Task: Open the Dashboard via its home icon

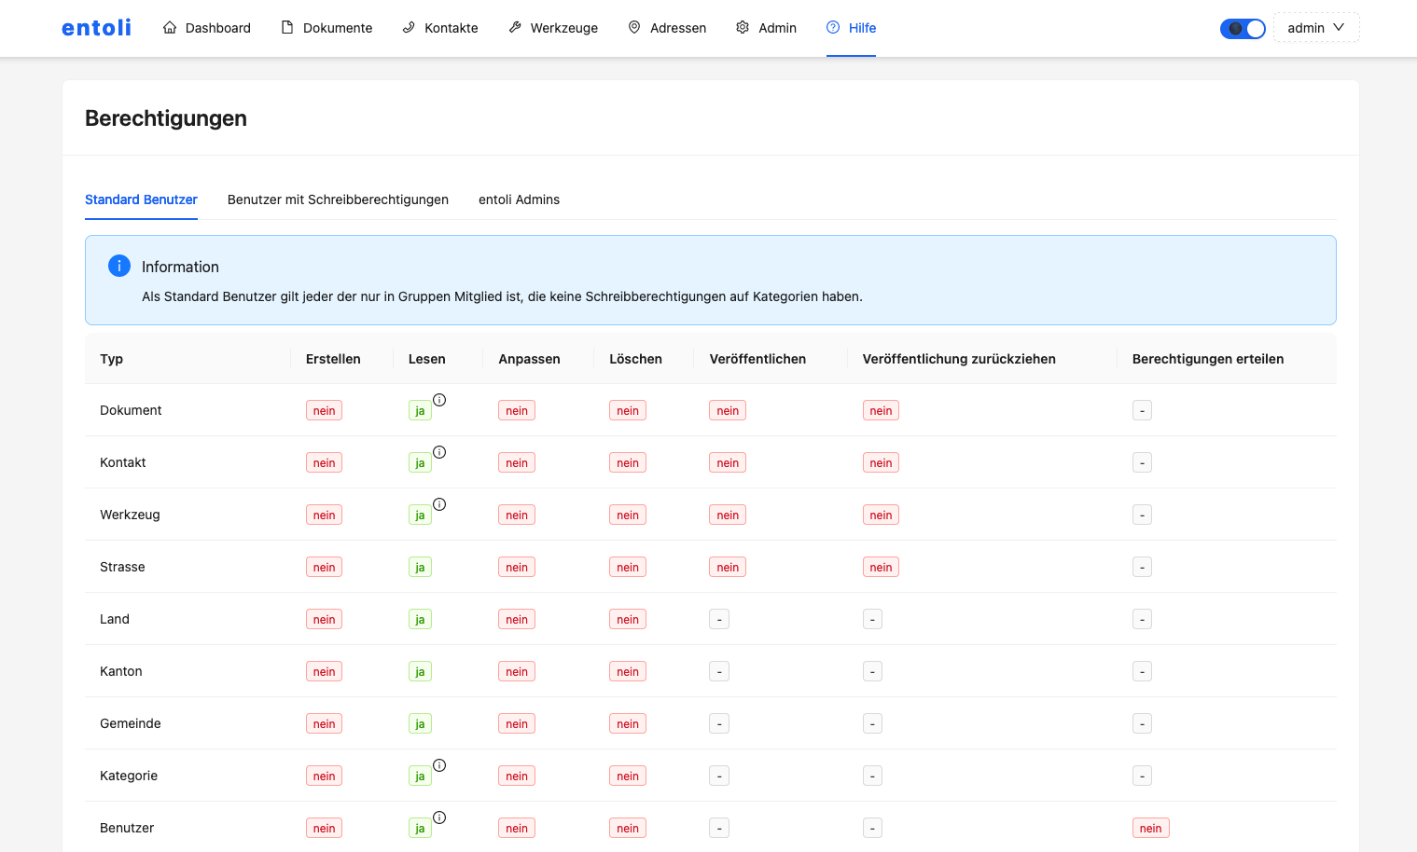Action: point(170,28)
